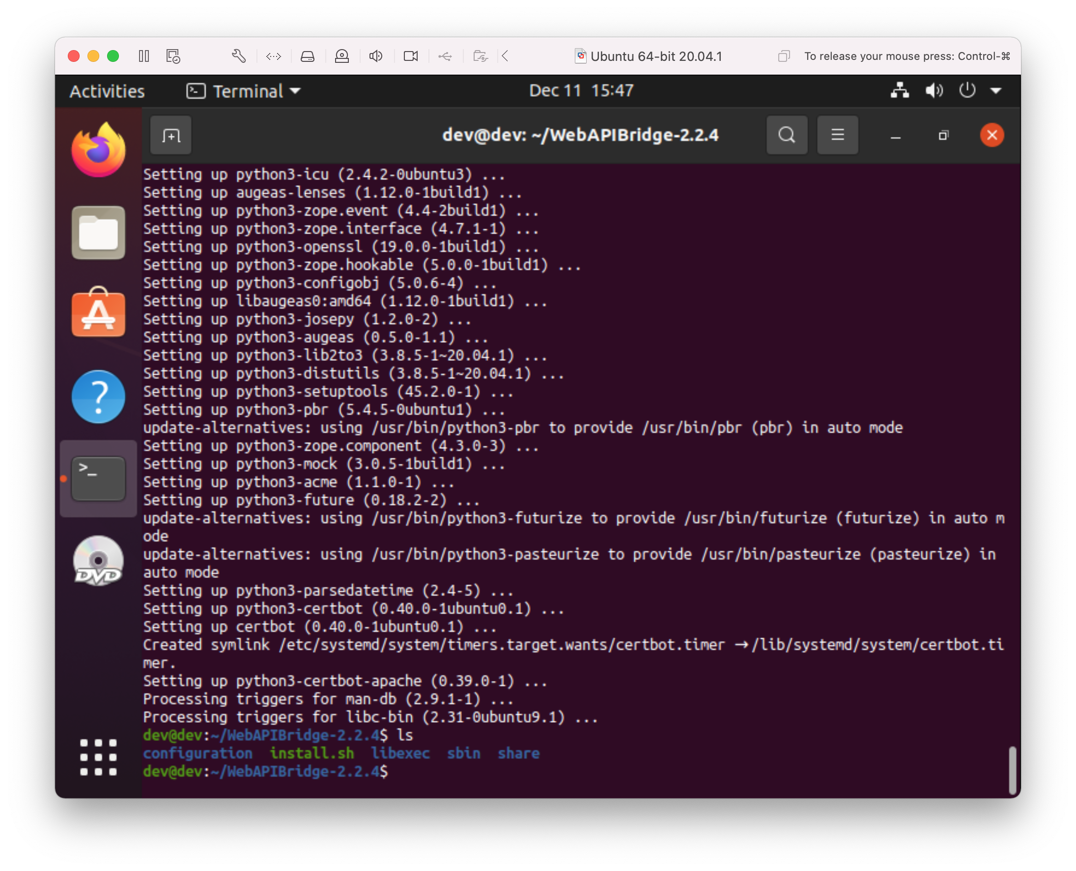Click the 'Setting up certbot (0.40.0-1ubuntu0.1)' line
This screenshot has height=871, width=1076.
320,626
